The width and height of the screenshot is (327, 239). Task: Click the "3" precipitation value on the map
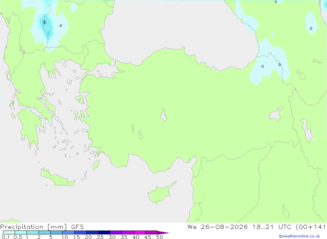[44, 22]
